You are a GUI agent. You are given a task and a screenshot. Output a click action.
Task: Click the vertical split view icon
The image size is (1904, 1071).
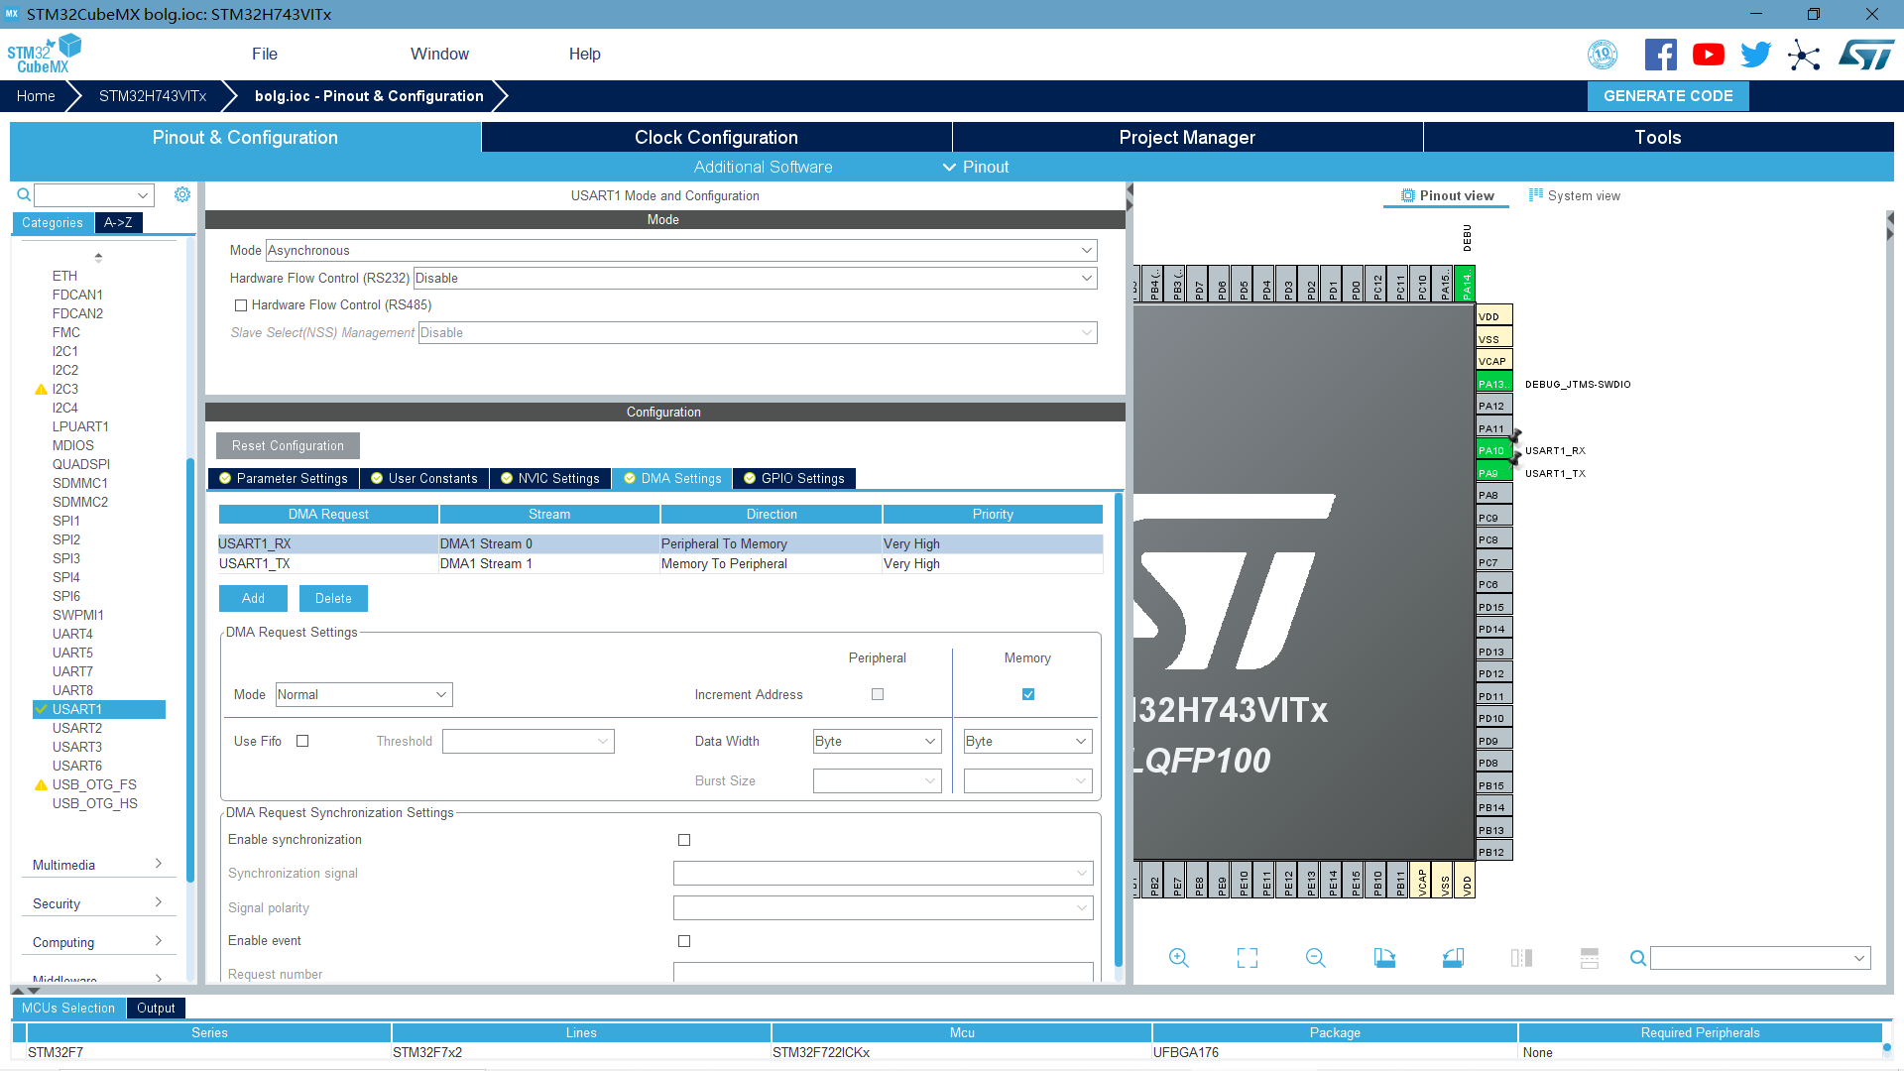point(1521,958)
